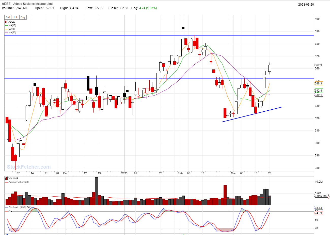Click the 10.0M volume axis label
Viewport: 330px width, 235px height.
pos(319,182)
